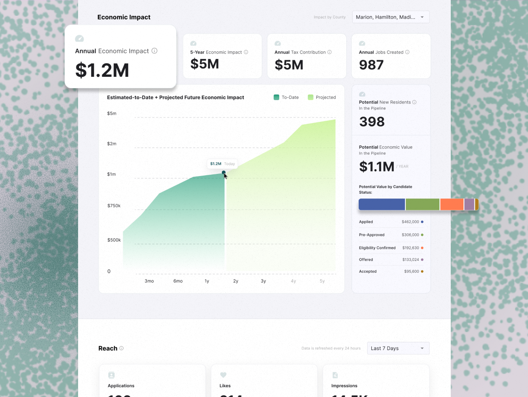Screen dimensions: 528x397
Task: Open the Last 7 Days dropdown
Action: pos(398,348)
